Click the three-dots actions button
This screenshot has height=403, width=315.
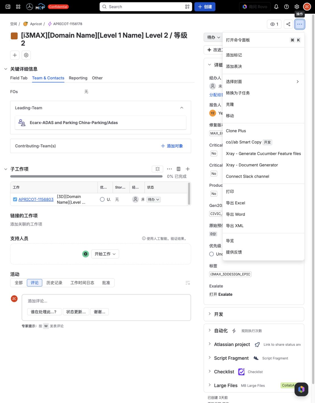coord(300,24)
